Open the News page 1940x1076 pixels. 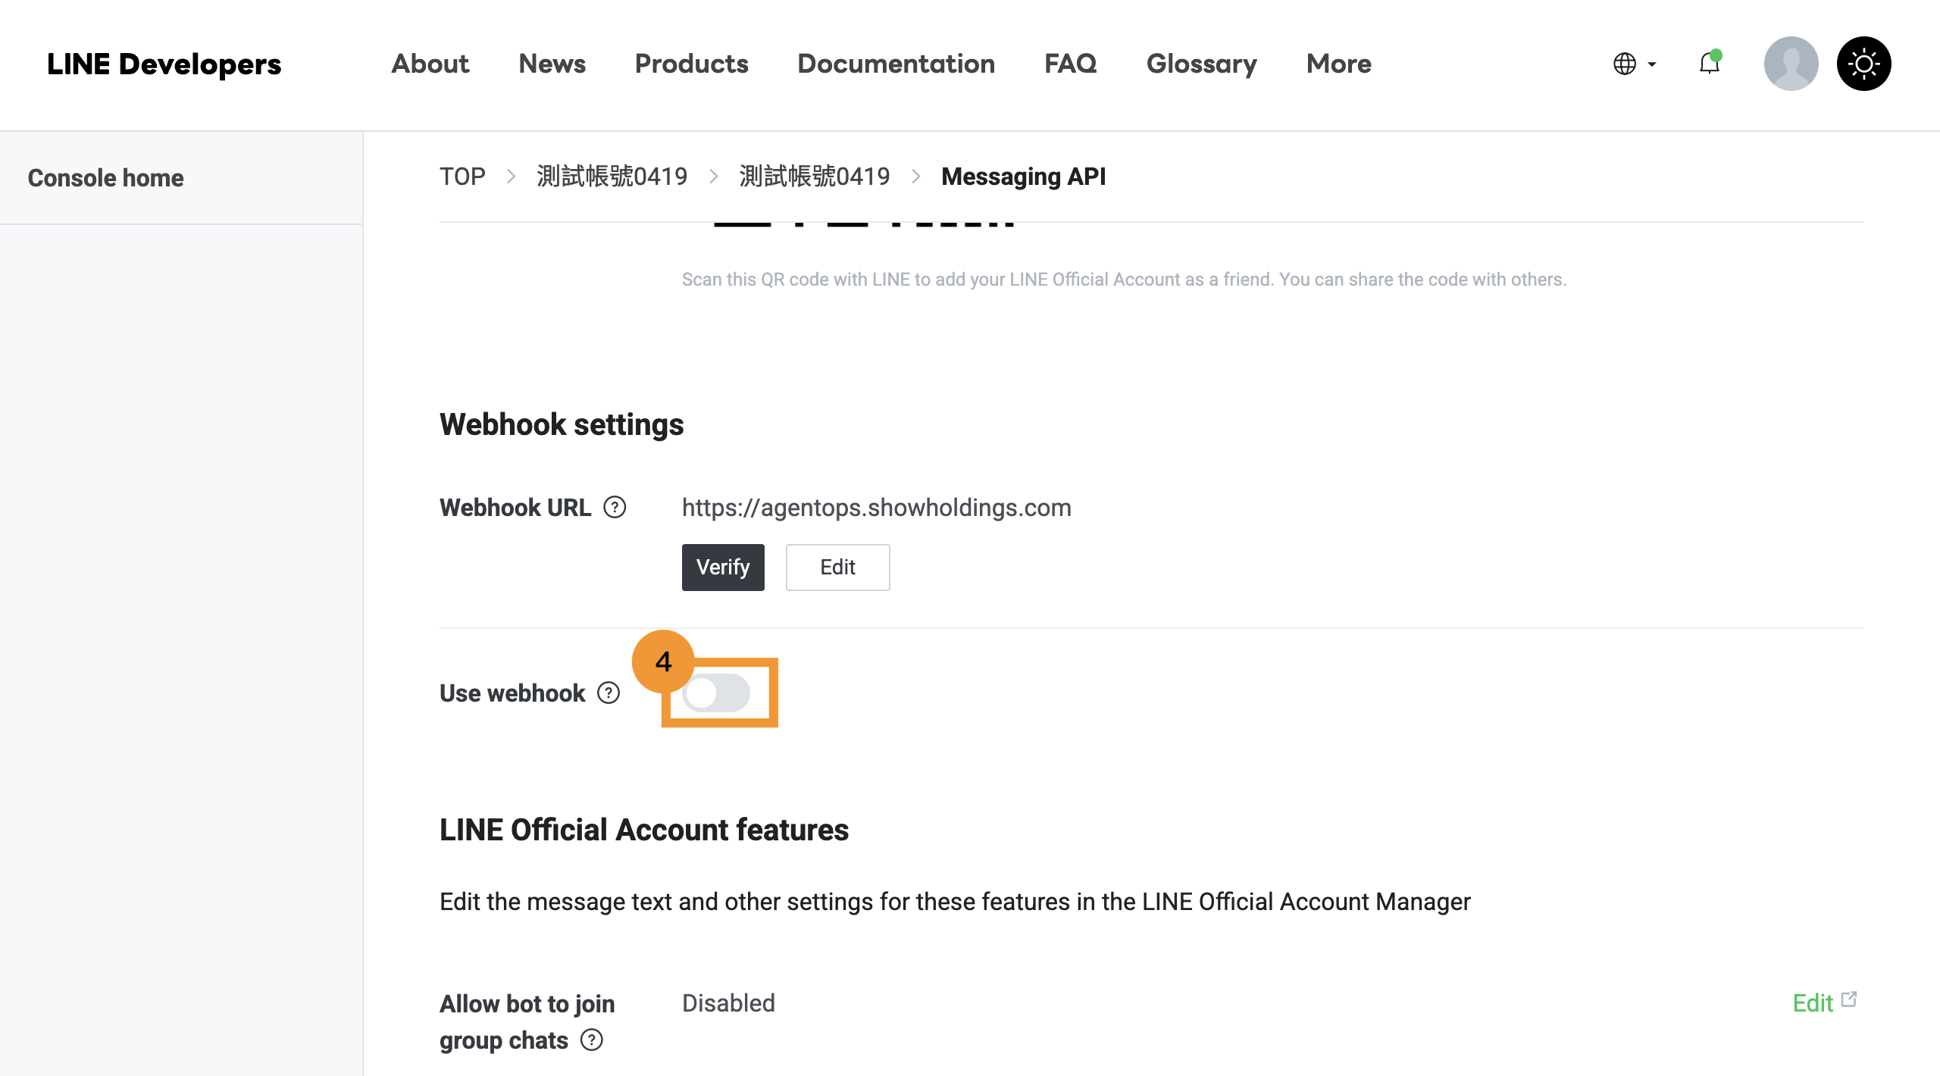pyautogui.click(x=552, y=64)
